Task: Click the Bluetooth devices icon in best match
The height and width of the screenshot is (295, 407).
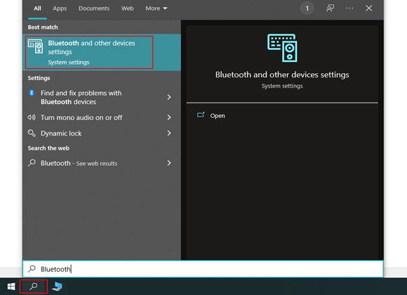Action: point(36,46)
